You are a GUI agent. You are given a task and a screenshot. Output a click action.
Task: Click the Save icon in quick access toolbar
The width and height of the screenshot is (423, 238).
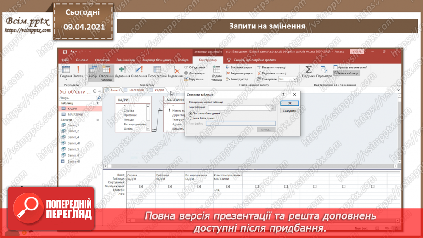pos(65,52)
